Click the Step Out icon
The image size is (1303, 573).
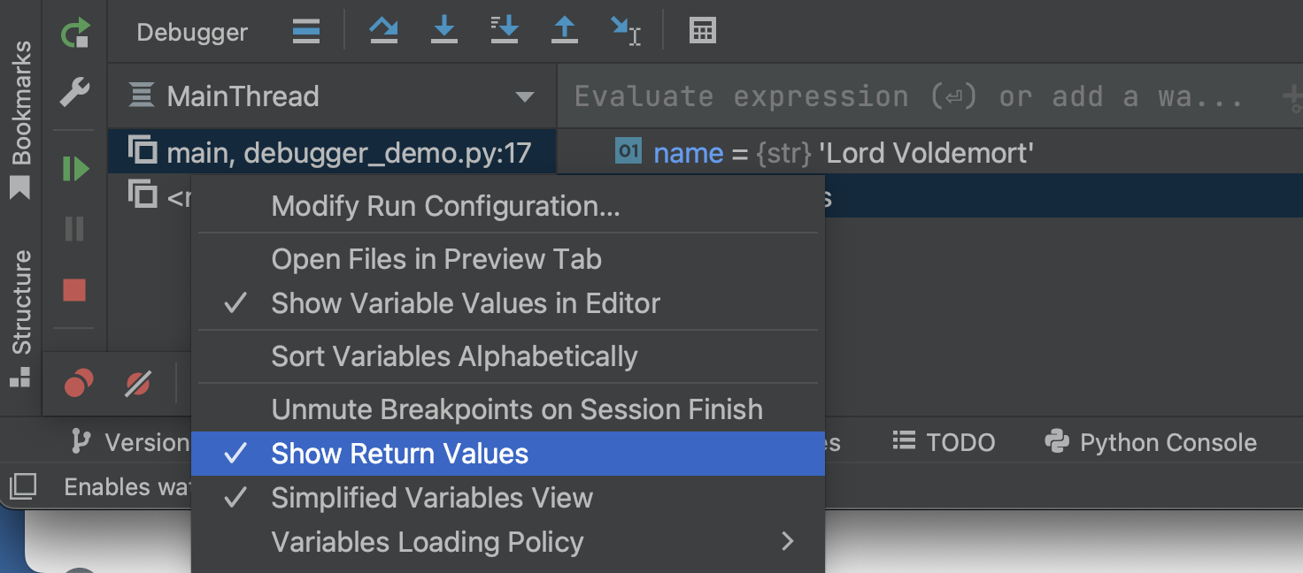pos(564,30)
